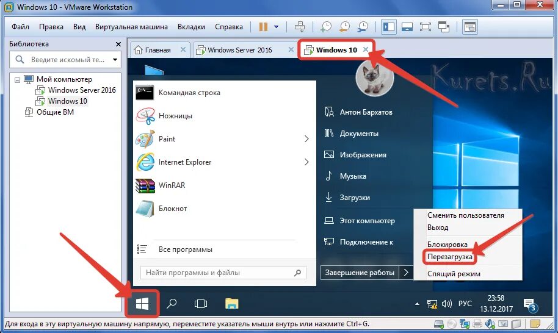
Task: Choose Выход in power menu
Action: pyautogui.click(x=438, y=227)
